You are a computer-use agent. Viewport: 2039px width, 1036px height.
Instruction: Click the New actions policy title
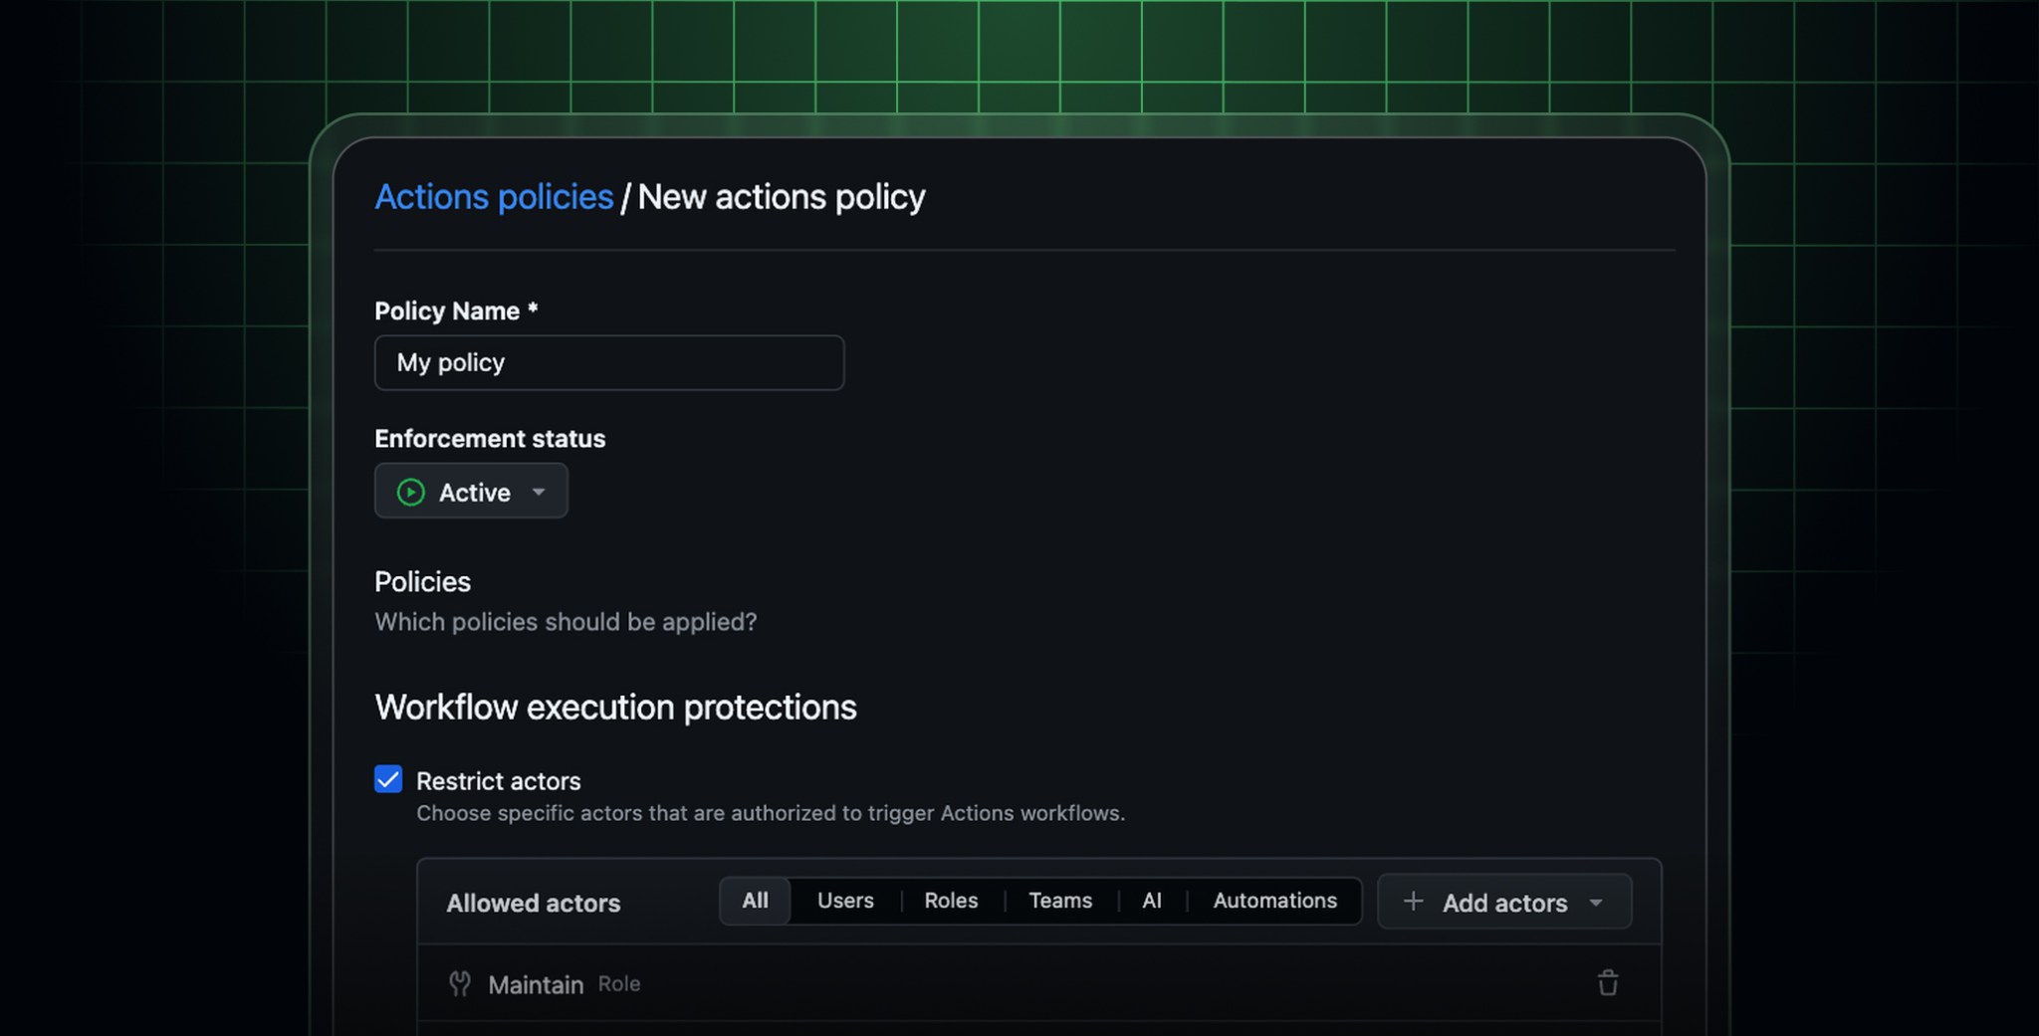click(x=782, y=197)
